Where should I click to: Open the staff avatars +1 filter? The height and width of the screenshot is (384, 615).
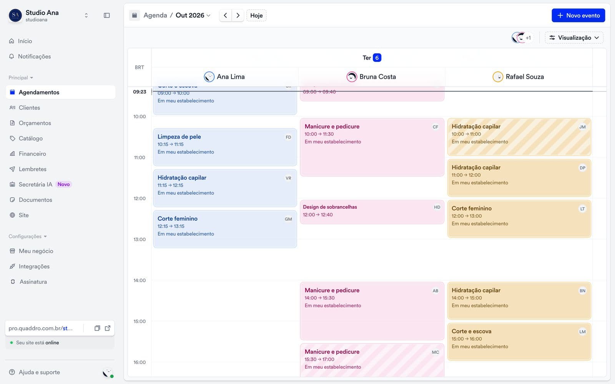(522, 38)
